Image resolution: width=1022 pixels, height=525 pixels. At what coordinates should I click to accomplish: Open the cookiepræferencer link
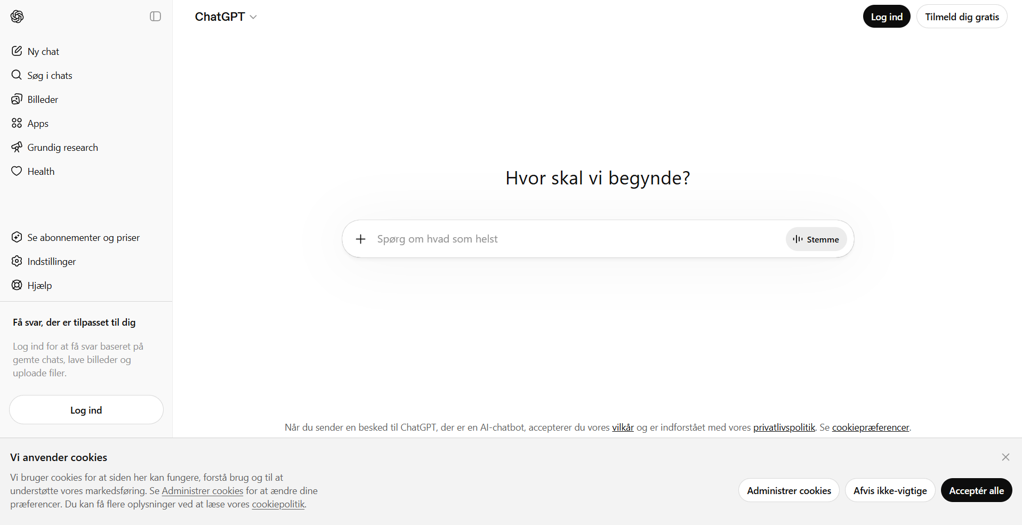tap(871, 427)
